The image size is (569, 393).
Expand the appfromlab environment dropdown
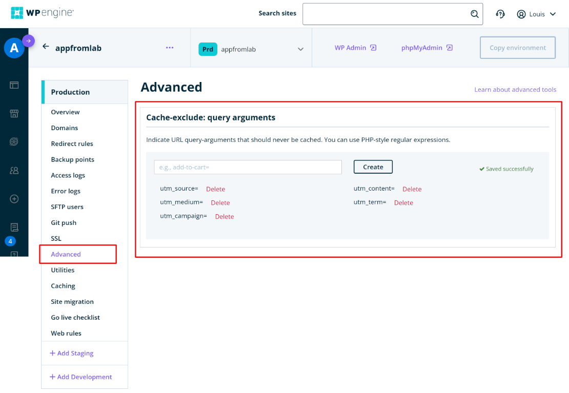pyautogui.click(x=300, y=49)
